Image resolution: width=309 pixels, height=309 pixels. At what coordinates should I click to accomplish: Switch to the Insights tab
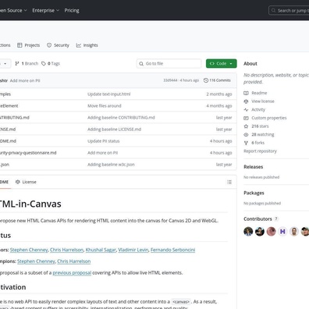coord(87,45)
